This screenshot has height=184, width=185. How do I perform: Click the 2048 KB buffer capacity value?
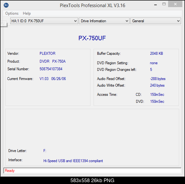tap(156, 53)
